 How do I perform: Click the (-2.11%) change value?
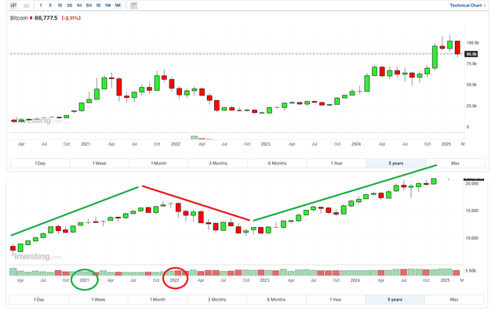(71, 18)
